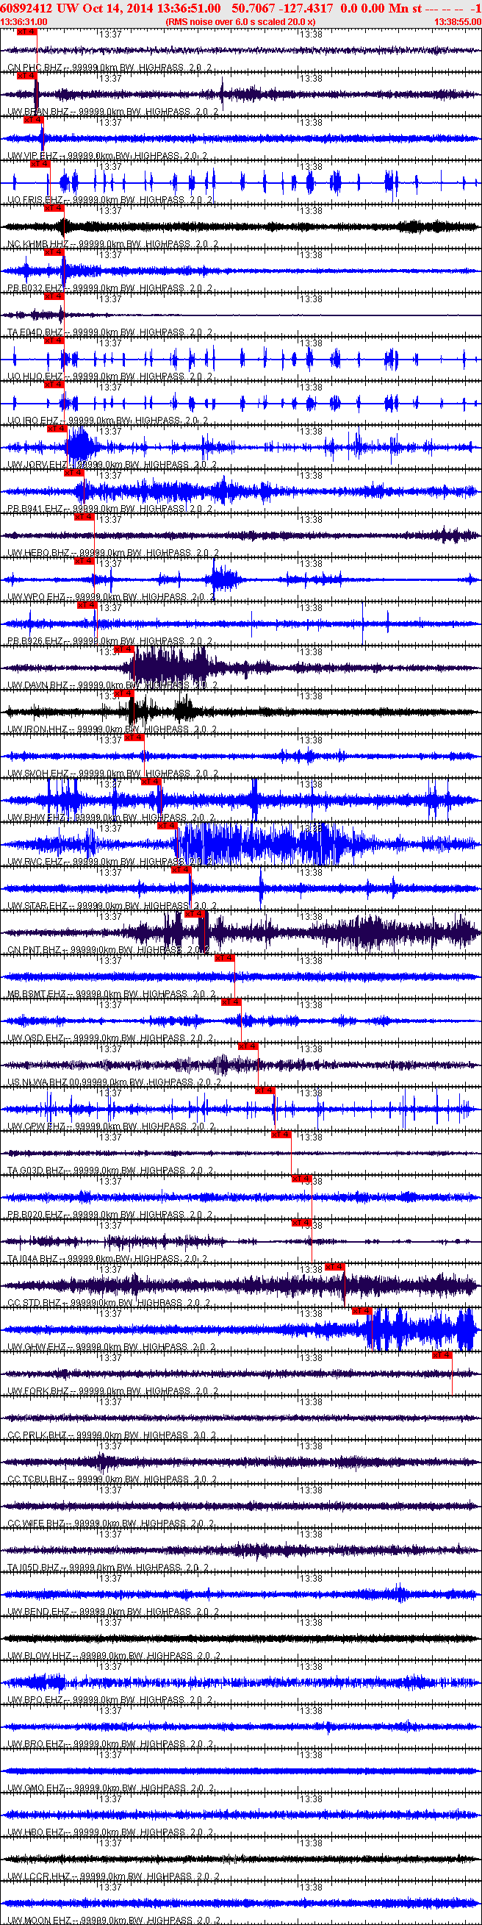Click the RMS noise scaling text
Viewport: 482px width, 1925px height.
pos(240,21)
